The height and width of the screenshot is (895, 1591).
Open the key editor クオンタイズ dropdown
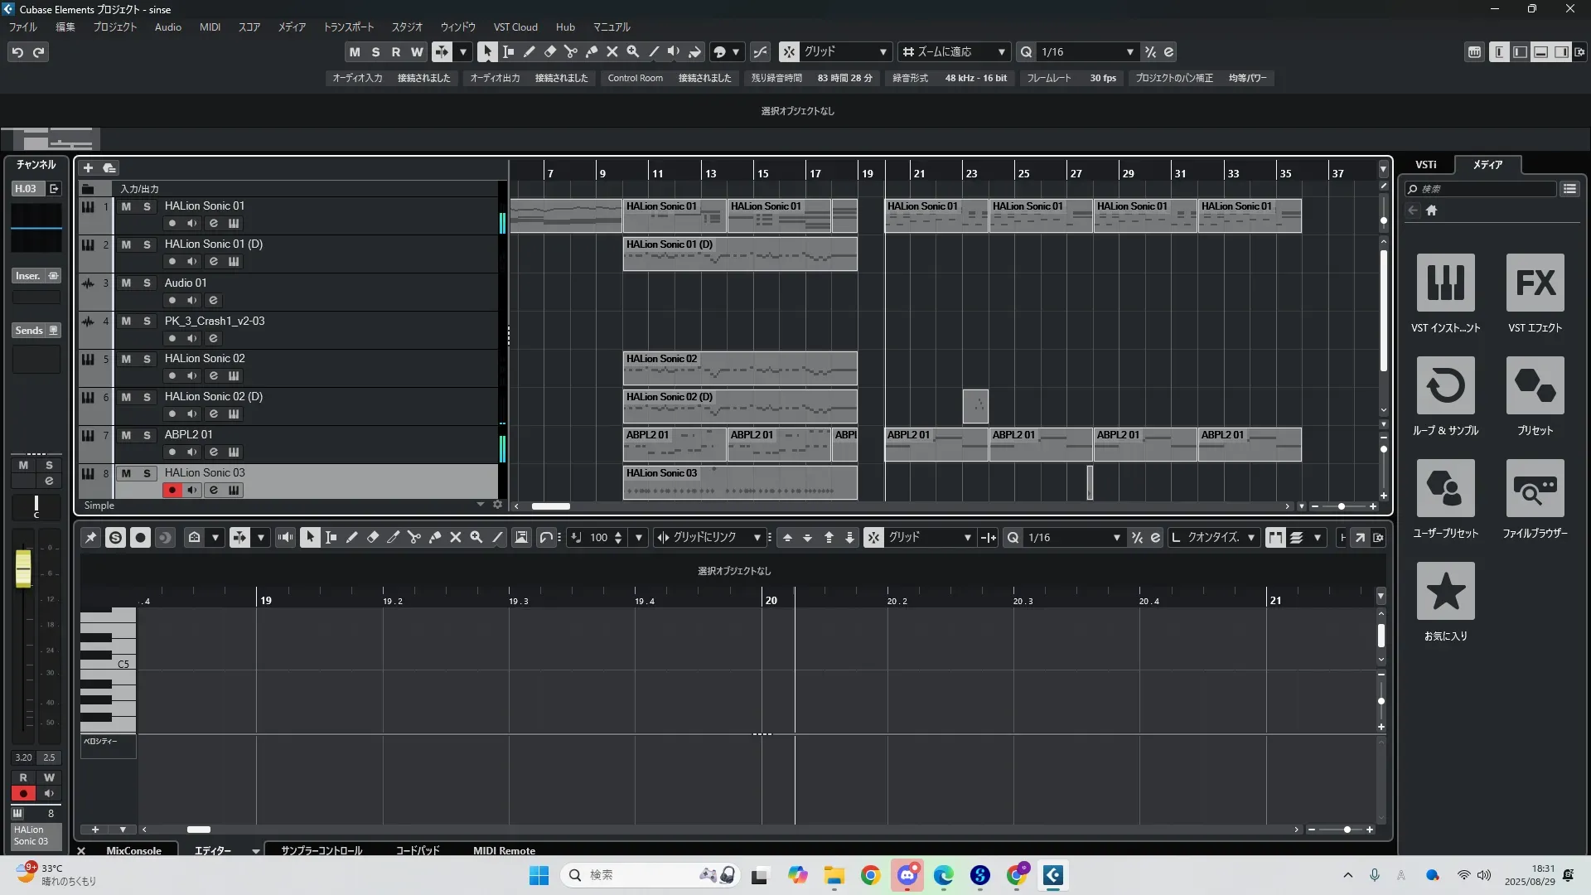click(1250, 537)
